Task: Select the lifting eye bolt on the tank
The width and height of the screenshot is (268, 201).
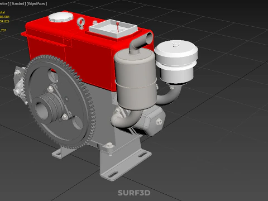Action: point(81,23)
